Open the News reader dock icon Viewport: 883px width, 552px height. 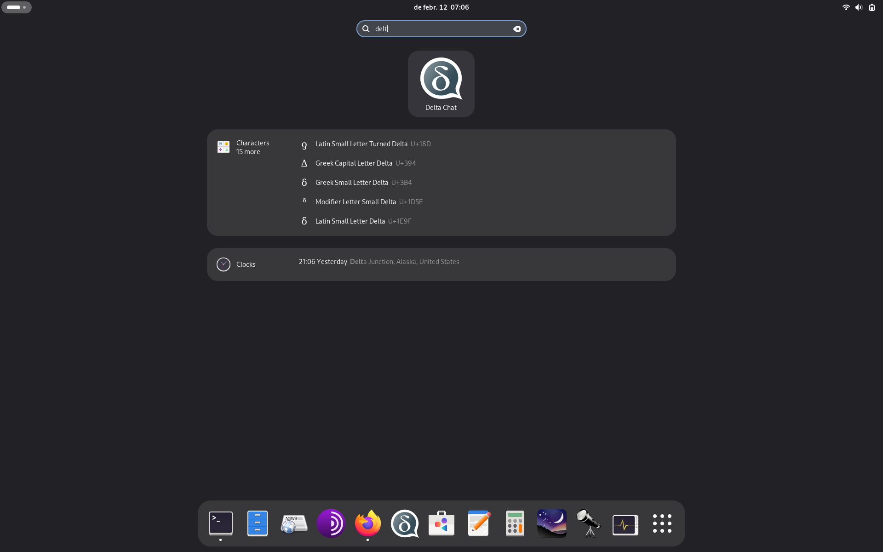(x=294, y=523)
